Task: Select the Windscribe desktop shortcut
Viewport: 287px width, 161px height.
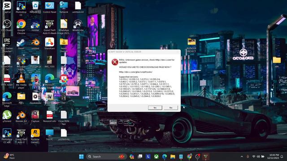Action: pos(78,25)
